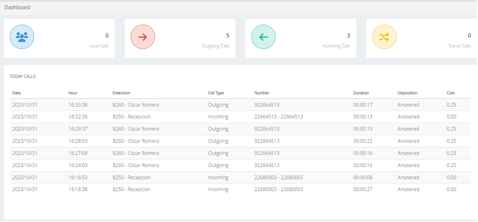Image resolution: width=478 pixels, height=222 pixels.
Task: Select the 16:33:38 hour cell
Action: [78, 105]
